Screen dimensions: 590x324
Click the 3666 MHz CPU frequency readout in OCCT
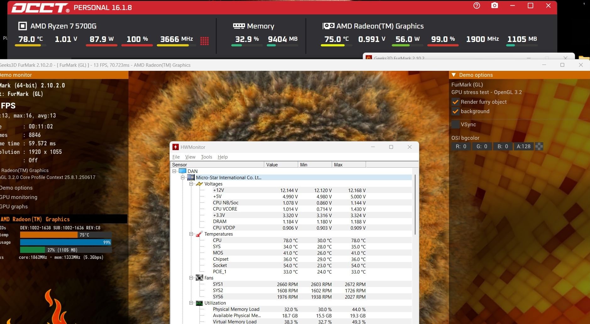click(x=177, y=39)
